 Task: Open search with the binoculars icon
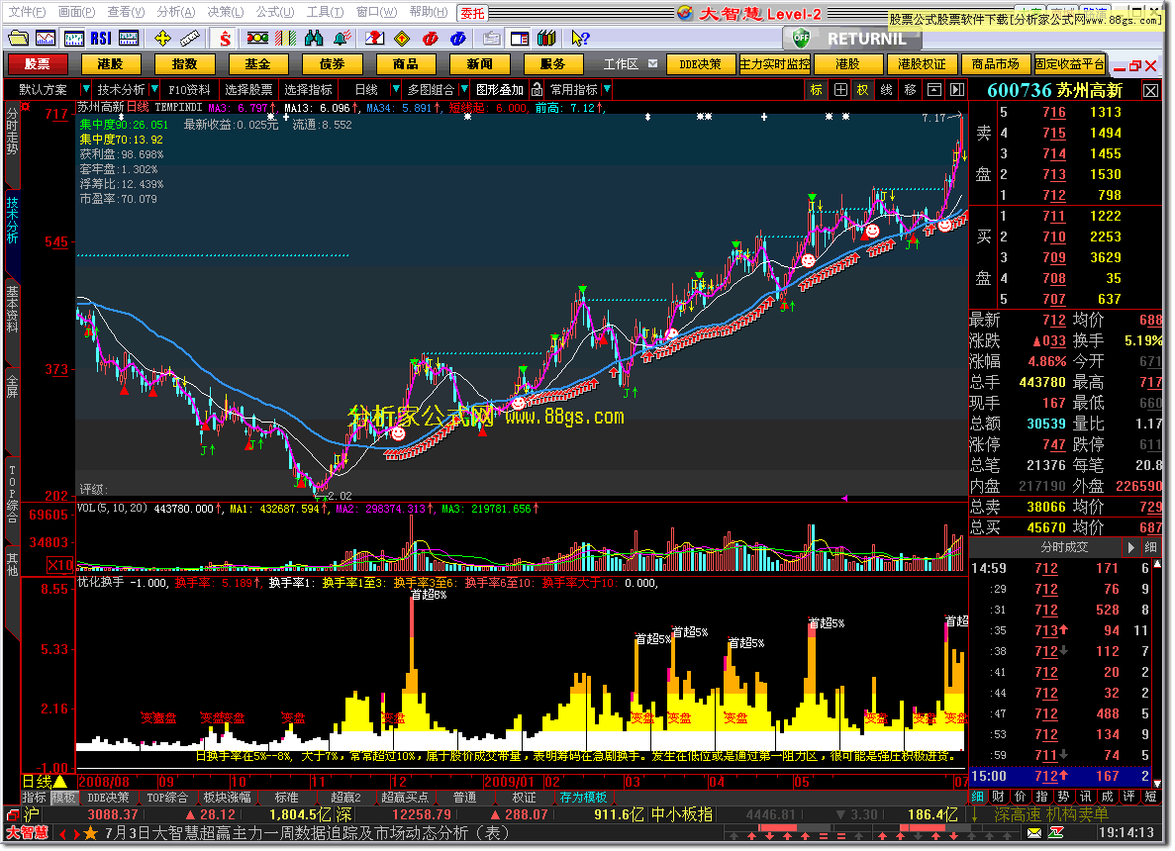point(314,38)
